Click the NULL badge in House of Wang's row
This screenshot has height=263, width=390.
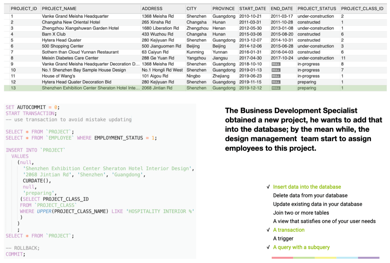coord(276,76)
